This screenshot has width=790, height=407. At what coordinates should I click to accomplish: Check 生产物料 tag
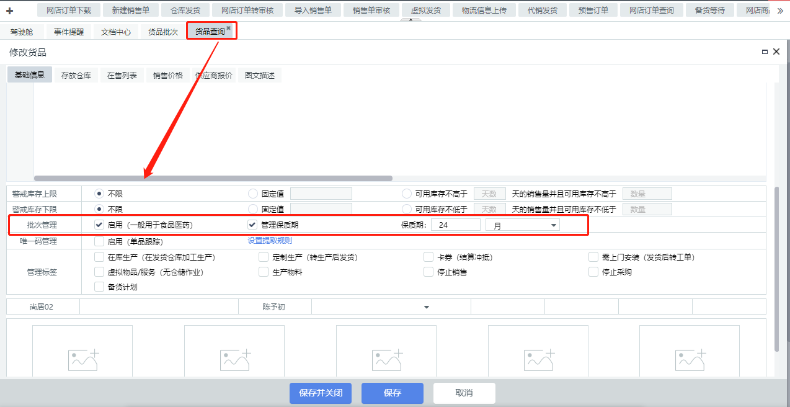click(x=264, y=272)
